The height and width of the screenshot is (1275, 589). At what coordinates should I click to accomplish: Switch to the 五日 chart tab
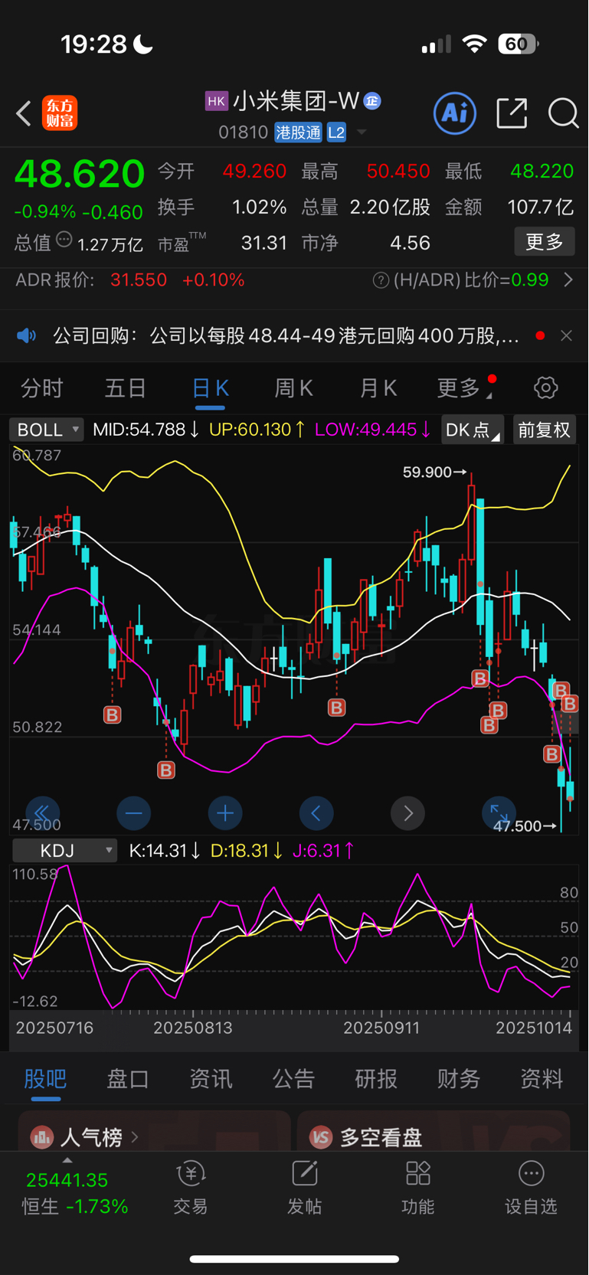coord(126,388)
